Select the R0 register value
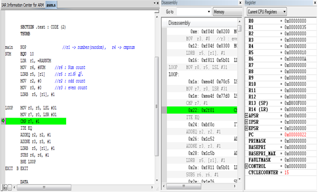 [x=295, y=21]
